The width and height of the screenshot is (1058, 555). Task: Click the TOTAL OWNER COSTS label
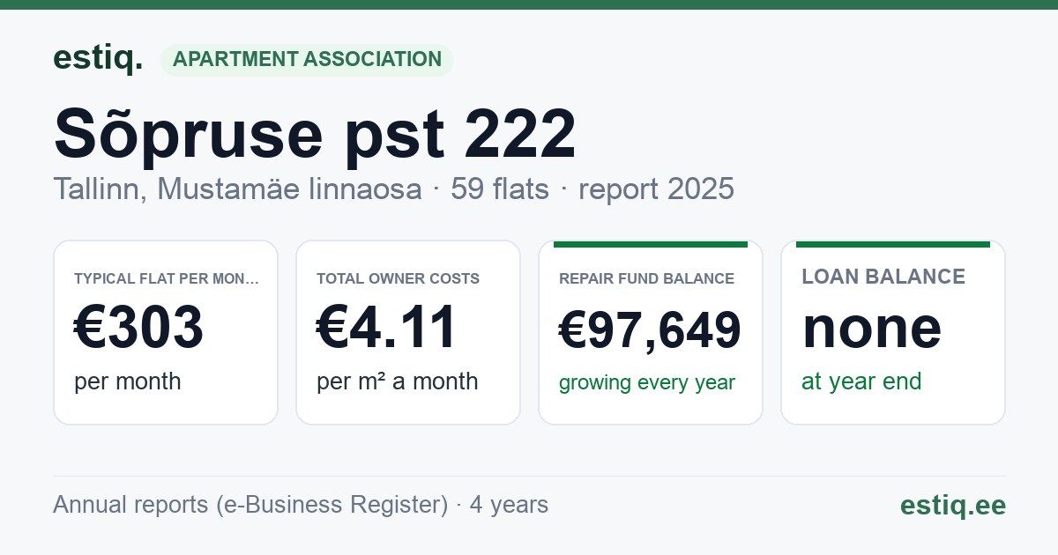pos(399,279)
